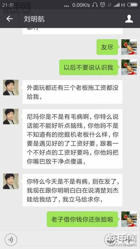Image resolution: width=140 pixels, height=249 pixels.
Task: Tap own avatar next to 友尽 message
Action: 129,47
